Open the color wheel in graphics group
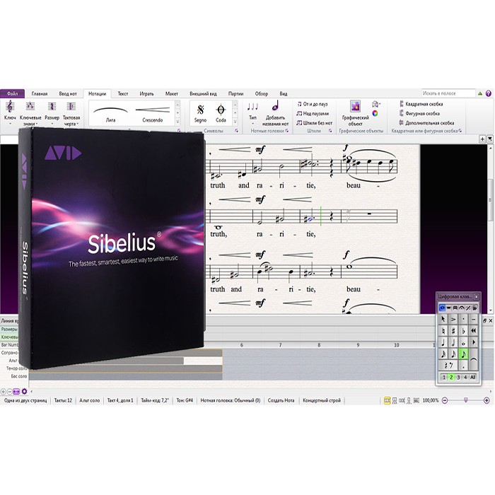The width and height of the screenshot is (495, 495). point(375,113)
